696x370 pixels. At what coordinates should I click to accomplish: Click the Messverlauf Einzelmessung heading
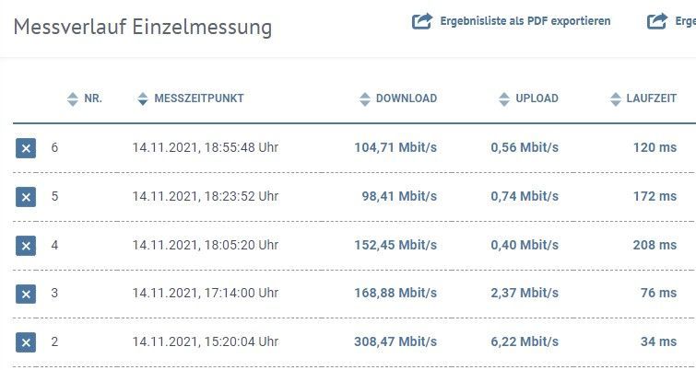[x=143, y=27]
